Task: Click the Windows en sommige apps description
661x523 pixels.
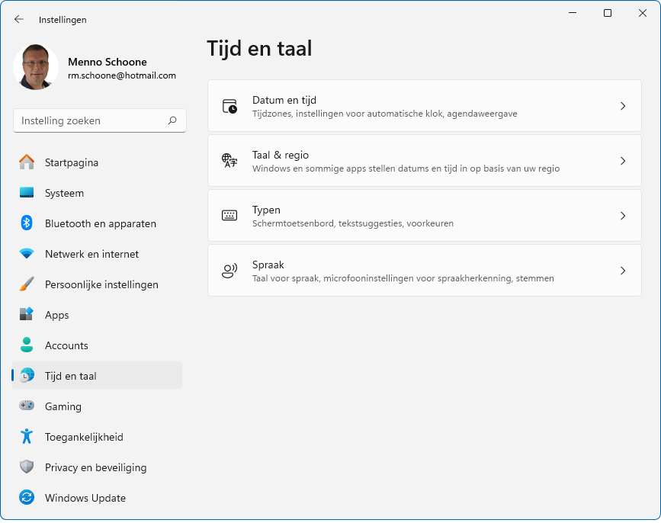Action: 406,168
